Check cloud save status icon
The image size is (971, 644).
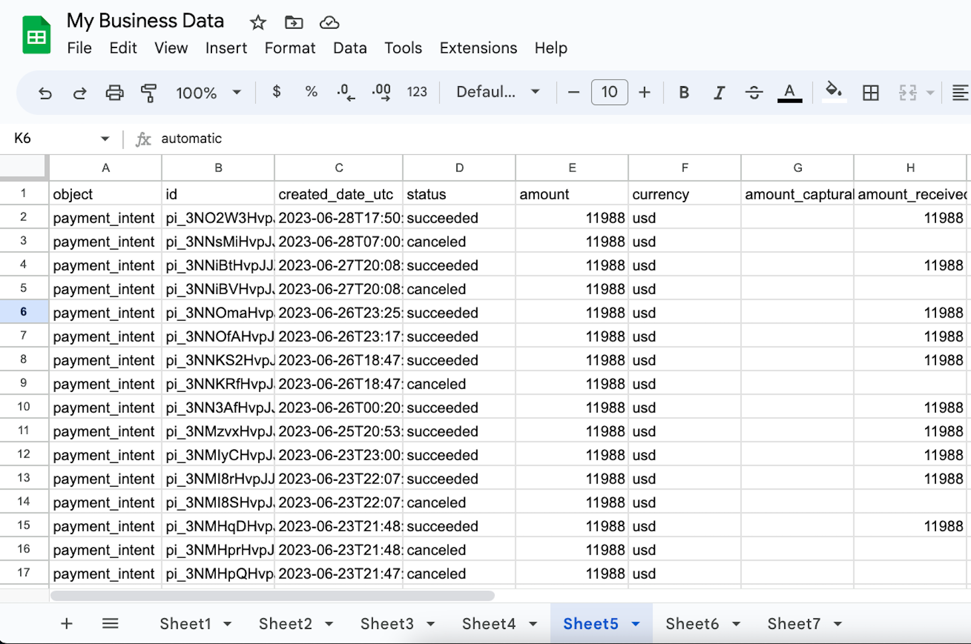point(329,23)
